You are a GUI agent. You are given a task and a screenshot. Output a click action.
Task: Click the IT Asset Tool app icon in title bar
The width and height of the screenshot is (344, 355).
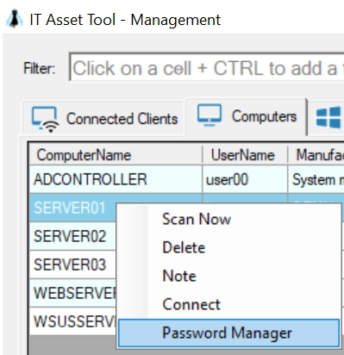(x=14, y=19)
